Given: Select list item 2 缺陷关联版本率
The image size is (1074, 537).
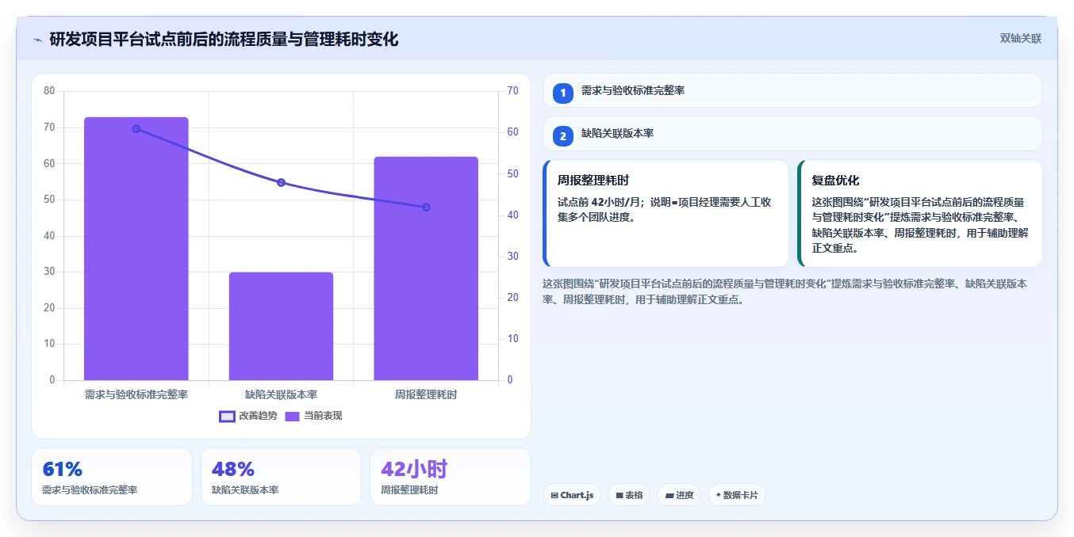Looking at the screenshot, I should [792, 135].
